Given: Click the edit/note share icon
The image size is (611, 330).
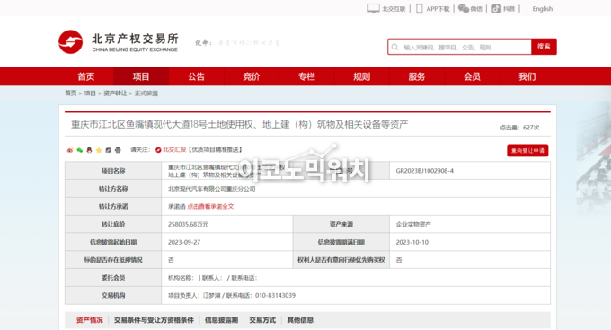Looking at the screenshot, I should (109, 150).
